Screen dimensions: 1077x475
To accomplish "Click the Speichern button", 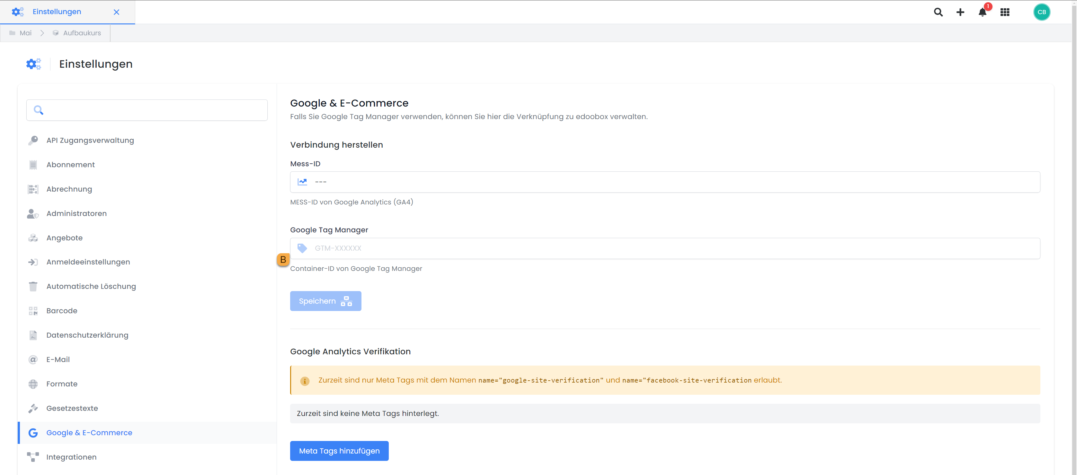I will (x=325, y=301).
